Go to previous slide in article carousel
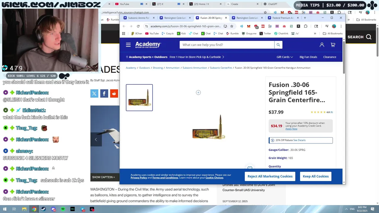 (x=96, y=139)
